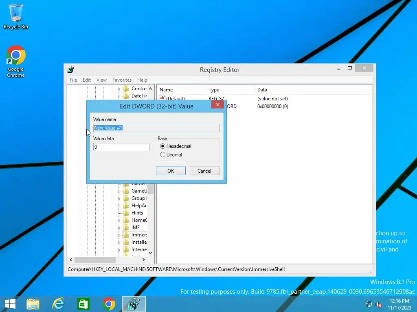Cancel the Edit DWORD dialog

coord(204,171)
